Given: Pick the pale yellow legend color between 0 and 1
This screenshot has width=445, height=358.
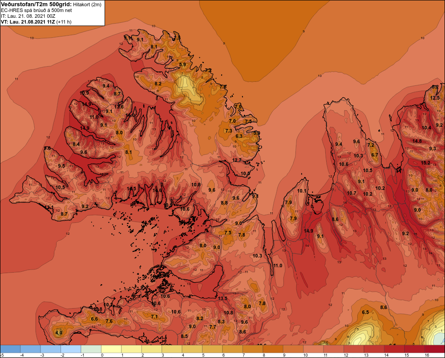Looking at the screenshot, I should [x=111, y=349].
